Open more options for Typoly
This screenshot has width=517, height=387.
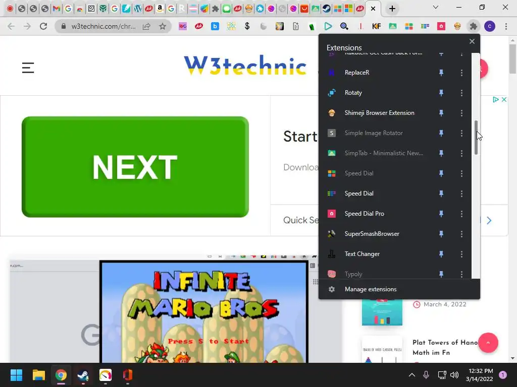[x=461, y=274]
